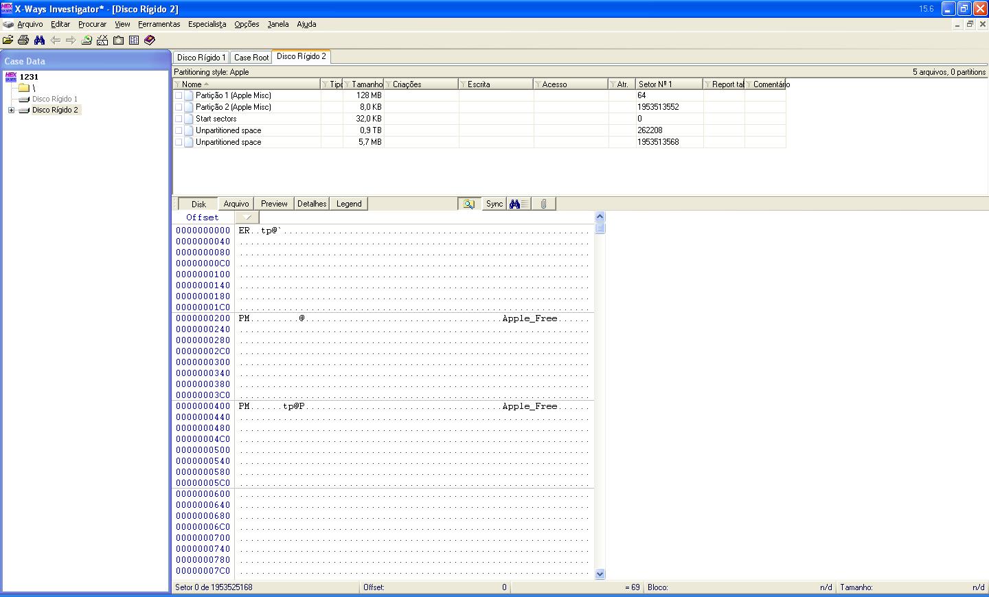Select the 1231 case root node

[x=29, y=77]
